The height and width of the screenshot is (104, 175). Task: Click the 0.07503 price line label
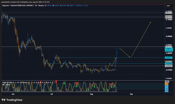point(169,62)
